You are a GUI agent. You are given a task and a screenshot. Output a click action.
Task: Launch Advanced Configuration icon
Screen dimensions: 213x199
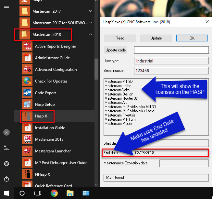coord(27,70)
